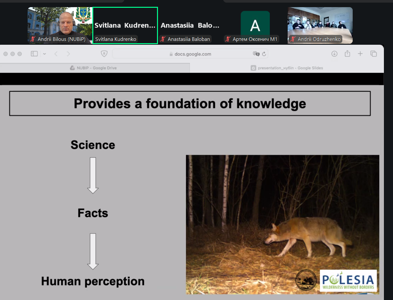Click 'Svitlana Kudrenko' name label in tile

point(115,39)
